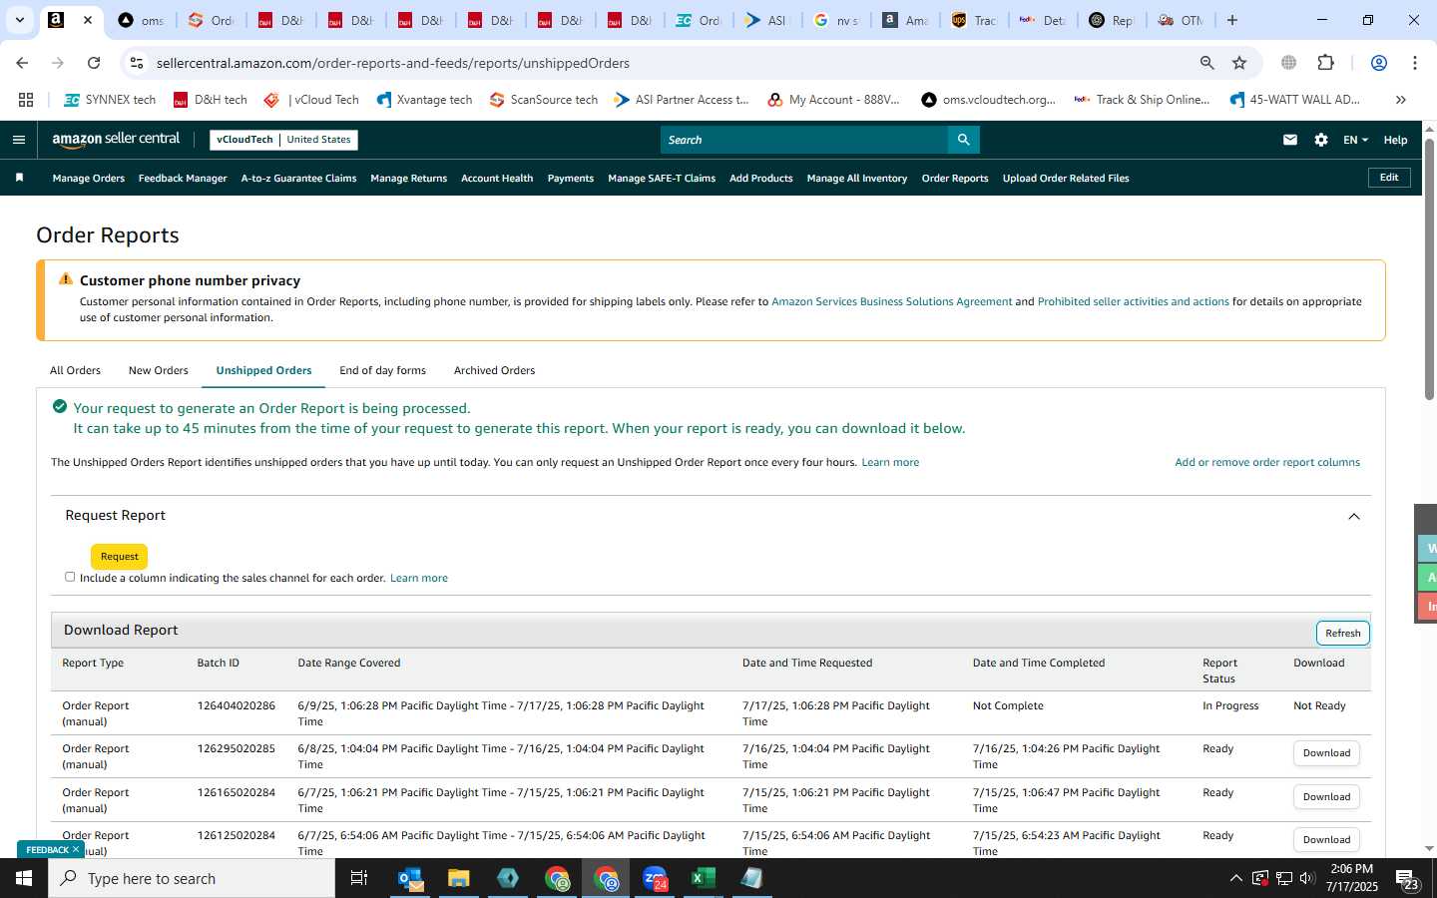Go back using the browser back arrow
Viewport: 1437px width, 898px height.
click(22, 63)
